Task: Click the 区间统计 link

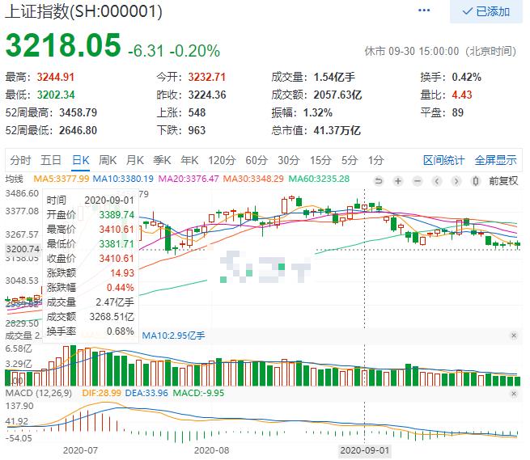Action: click(444, 160)
